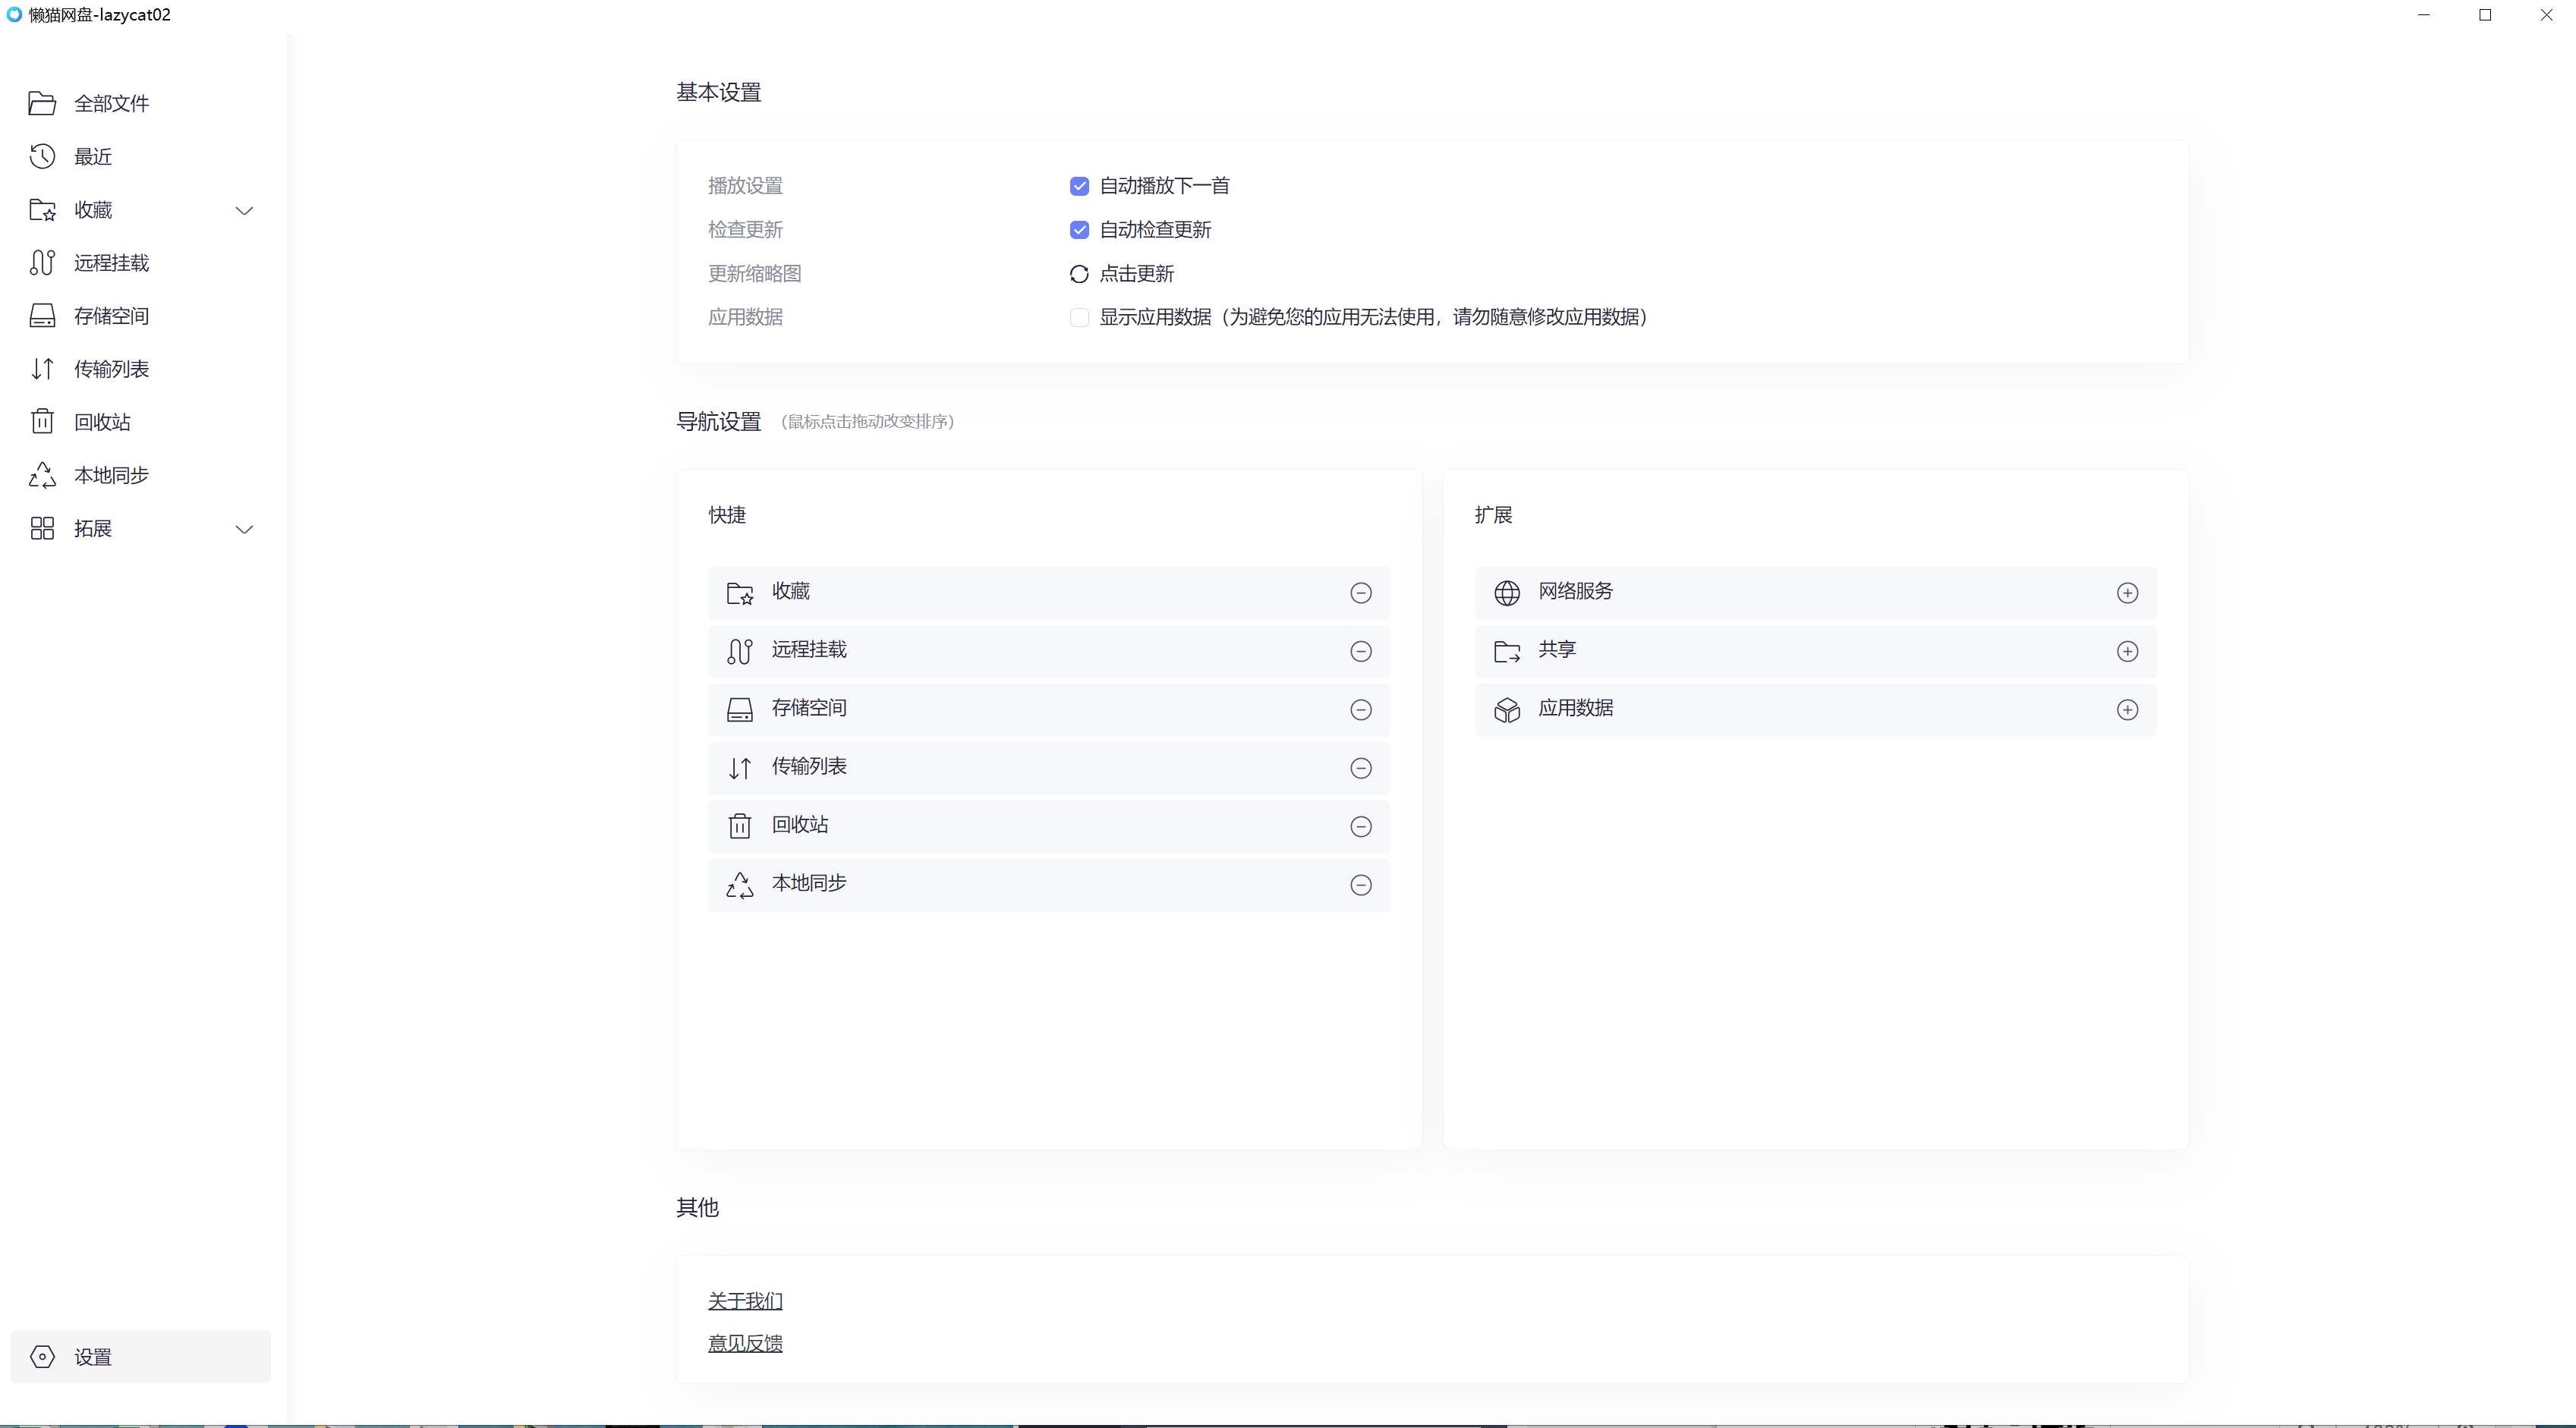Screen dimensions: 2576x1428
Task: Click 远程挂载 icon in sidebar
Action: (42, 262)
